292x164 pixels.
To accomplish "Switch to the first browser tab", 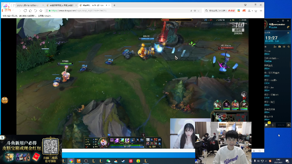I will click(28, 5).
